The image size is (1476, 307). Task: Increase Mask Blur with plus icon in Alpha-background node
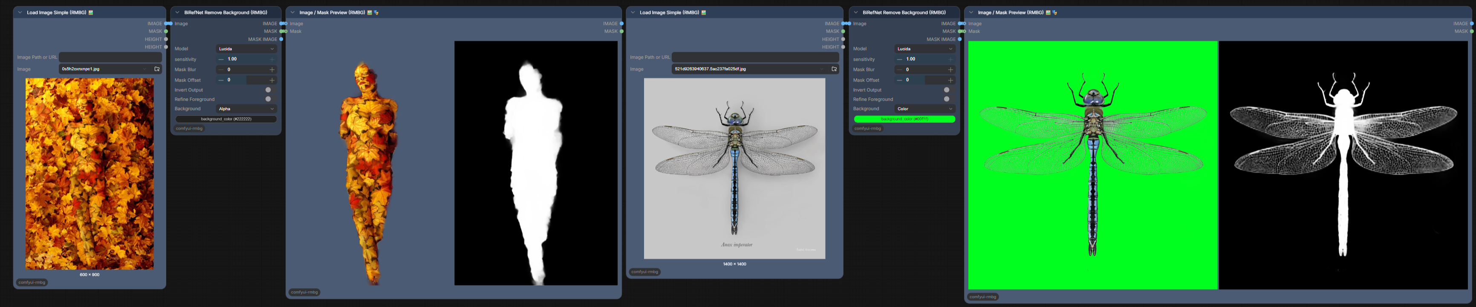(x=272, y=70)
